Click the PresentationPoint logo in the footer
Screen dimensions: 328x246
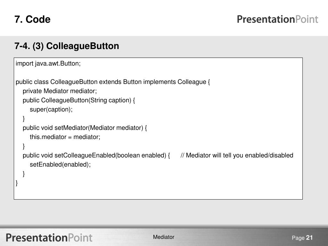tap(49, 238)
